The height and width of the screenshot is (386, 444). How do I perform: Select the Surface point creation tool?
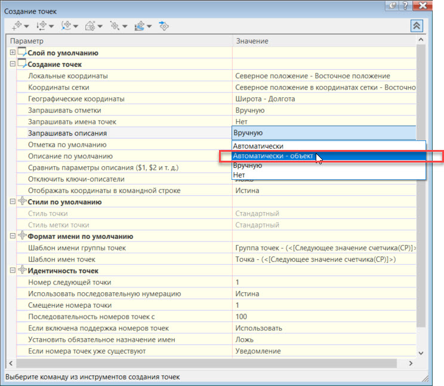(90, 26)
